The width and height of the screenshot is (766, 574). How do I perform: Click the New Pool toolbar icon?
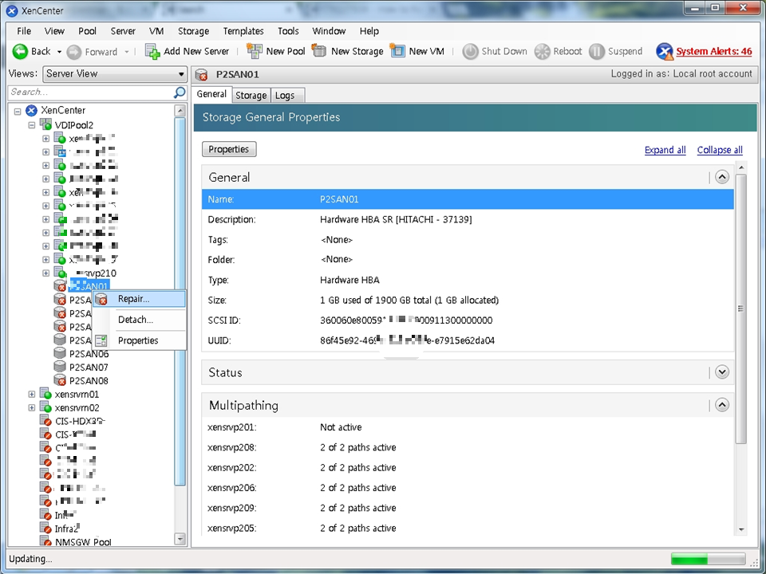(x=254, y=51)
